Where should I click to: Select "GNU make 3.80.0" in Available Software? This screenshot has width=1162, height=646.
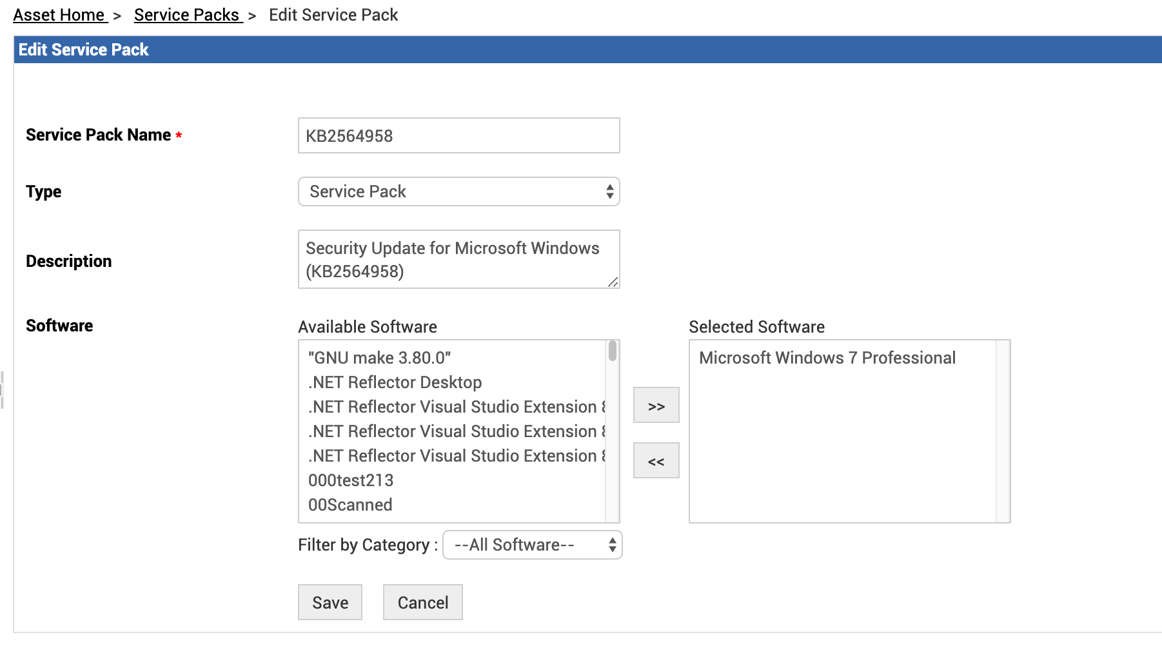tap(379, 358)
